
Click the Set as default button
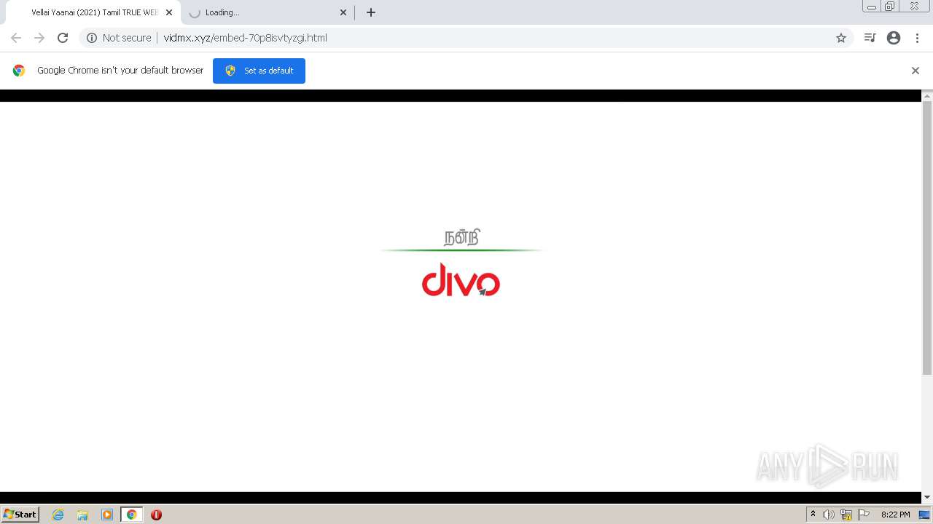(x=259, y=71)
